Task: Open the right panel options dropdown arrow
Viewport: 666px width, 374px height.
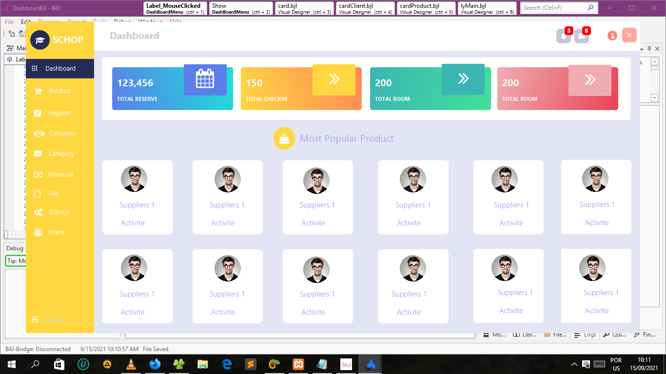Action: (642, 49)
